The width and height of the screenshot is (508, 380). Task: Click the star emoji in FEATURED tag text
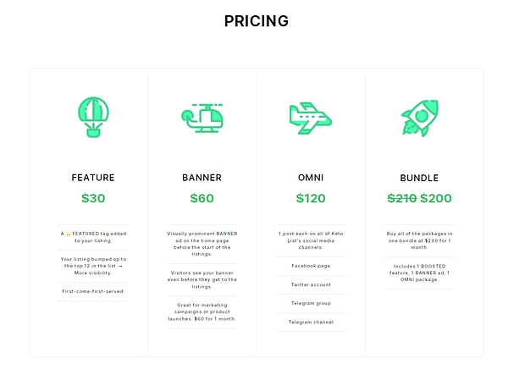coord(69,234)
